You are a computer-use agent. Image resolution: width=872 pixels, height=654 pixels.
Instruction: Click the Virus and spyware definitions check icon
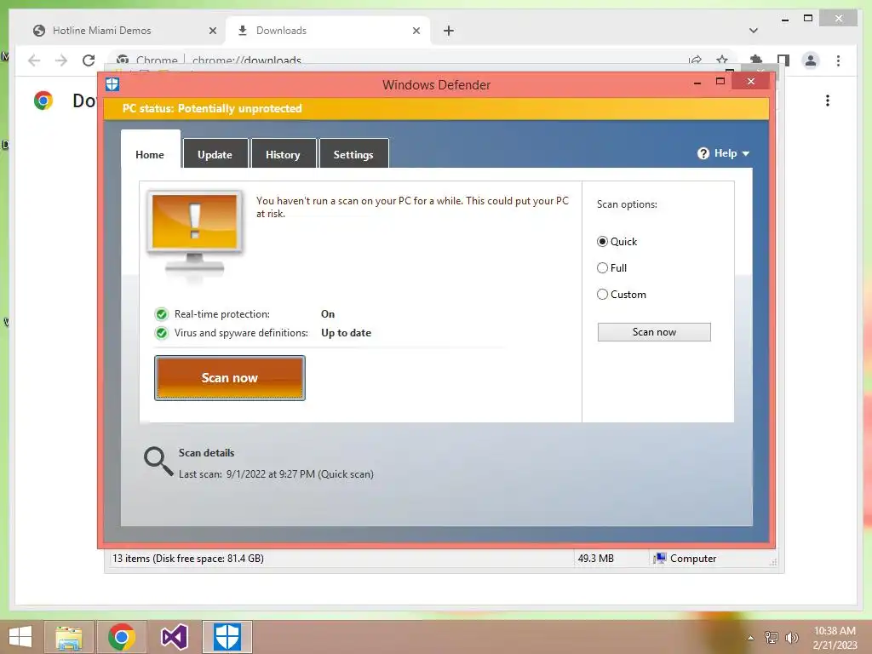[x=161, y=333]
